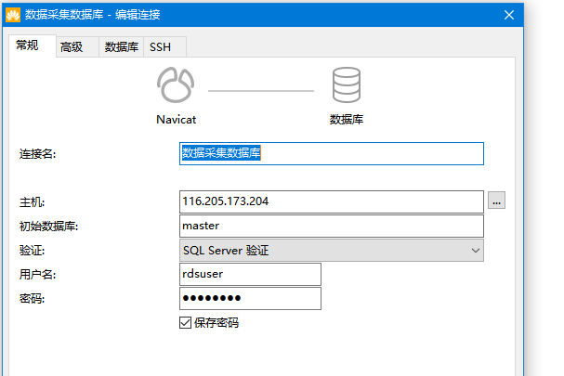This screenshot has width=564, height=376.
Task: Click the 密码 password field
Action: click(x=250, y=298)
